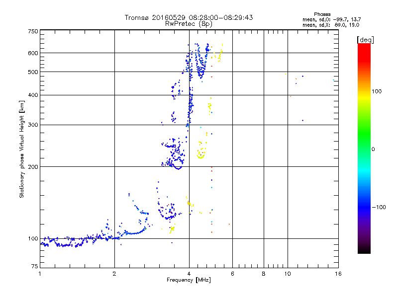Click the colorbar label '0'

373,149
